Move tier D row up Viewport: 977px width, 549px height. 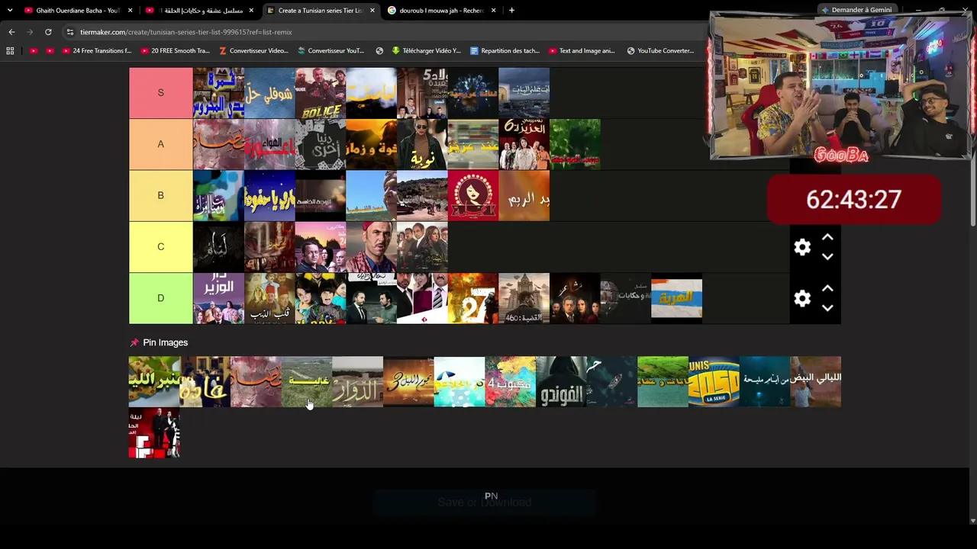coord(827,289)
